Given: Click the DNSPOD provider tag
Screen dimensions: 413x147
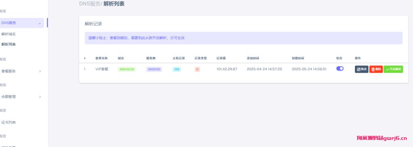Looking at the screenshot, I should tap(154, 69).
